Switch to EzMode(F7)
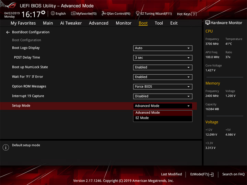This screenshot has height=185, width=247. click(x=202, y=174)
